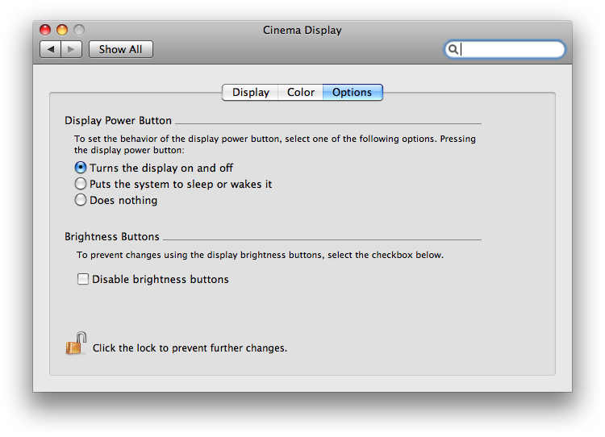
Task: Switch to the Display tab
Action: tap(250, 93)
